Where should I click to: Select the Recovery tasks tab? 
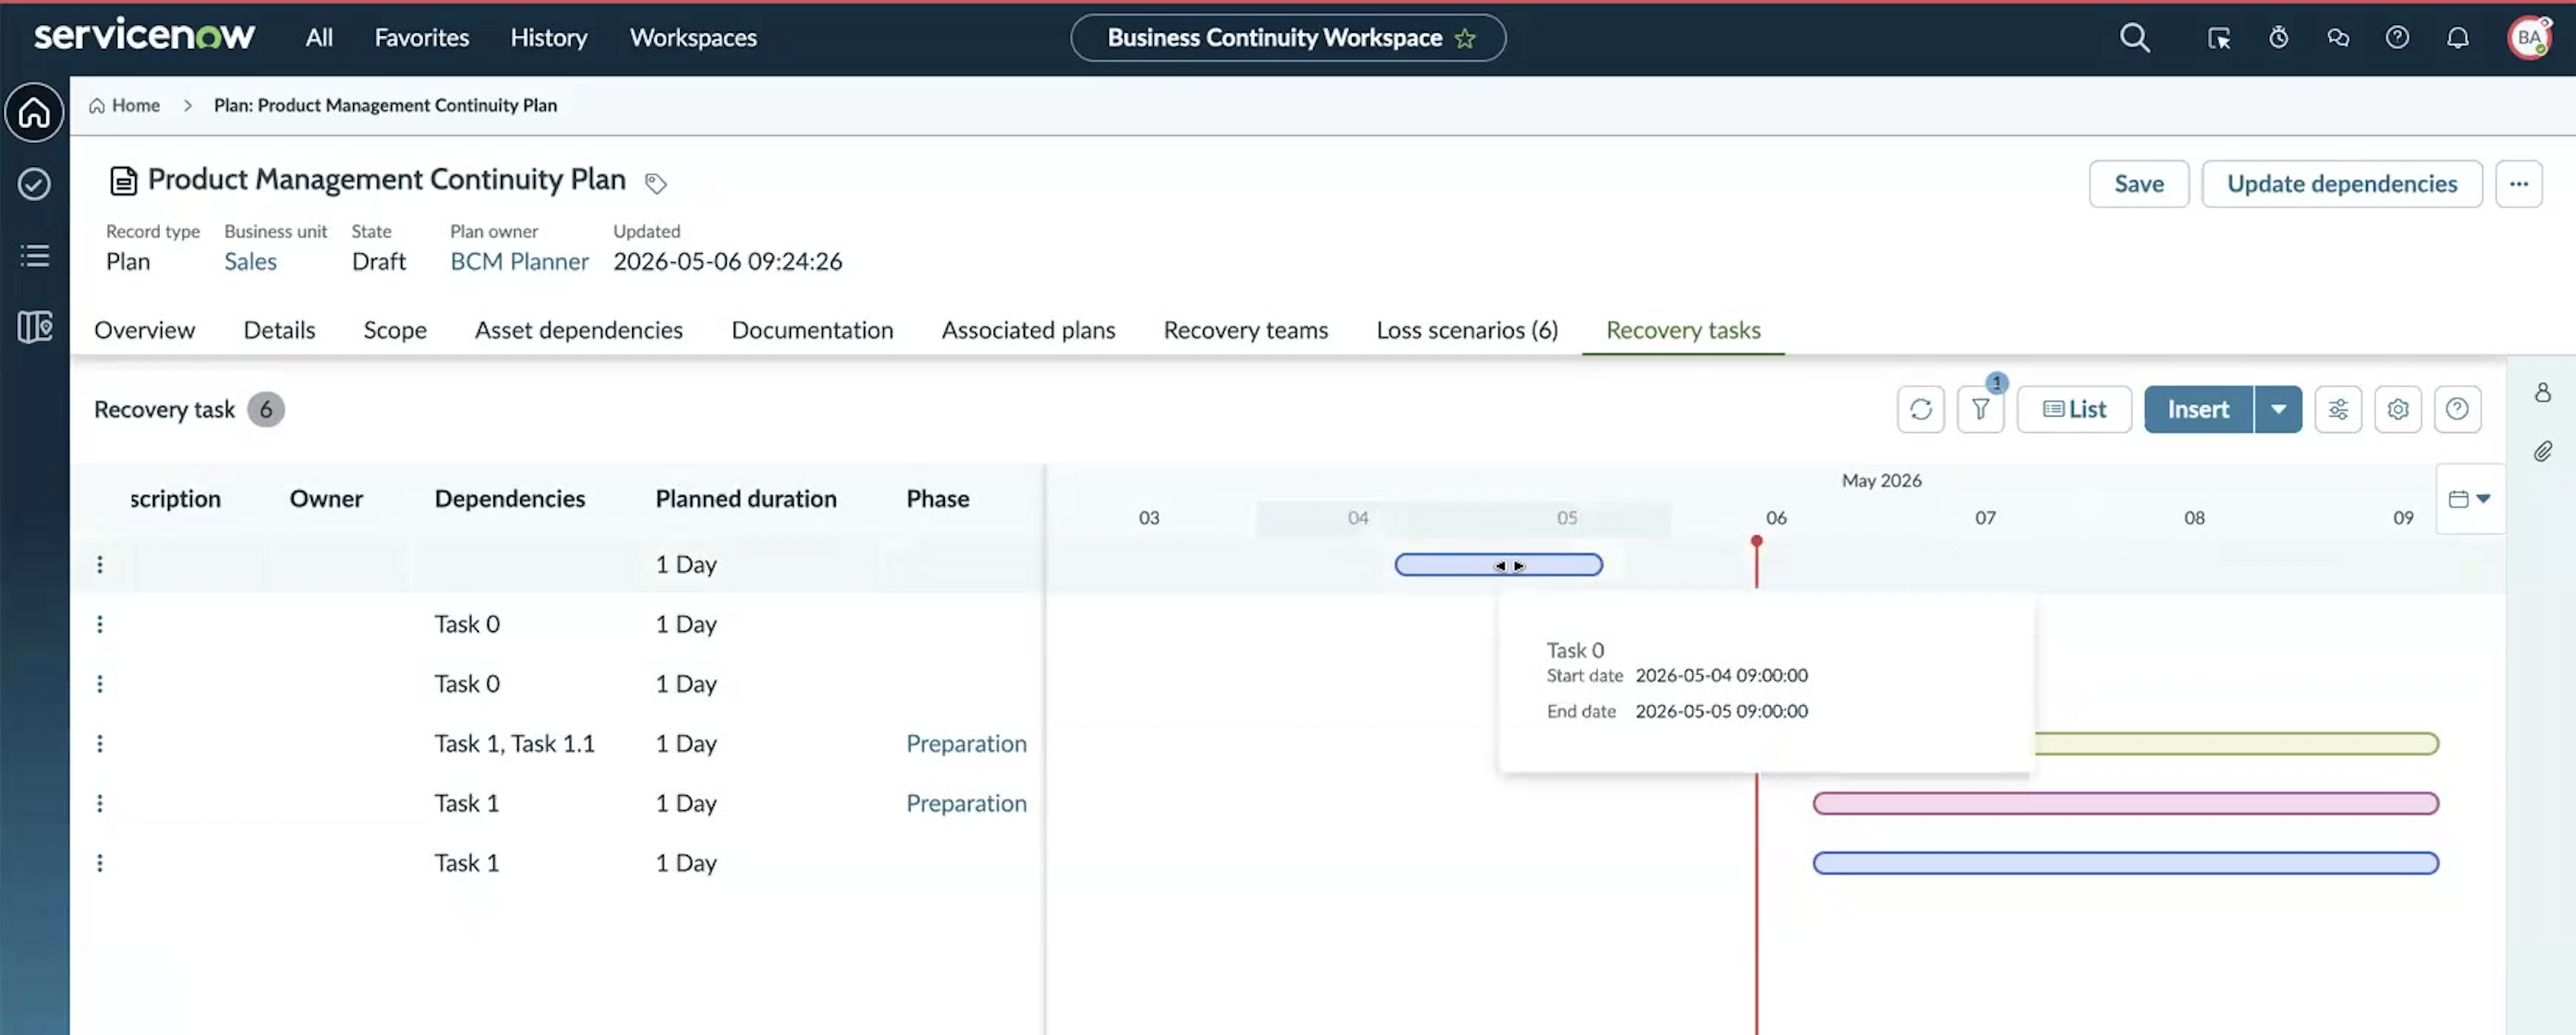click(x=1683, y=331)
